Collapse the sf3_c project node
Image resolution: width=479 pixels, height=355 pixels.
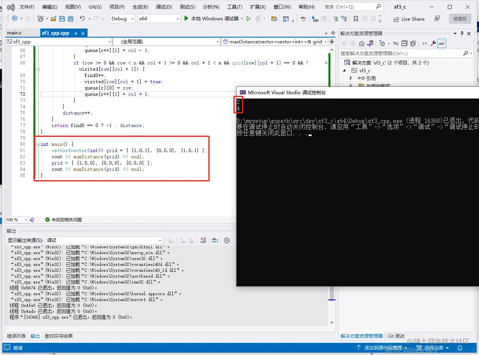coord(344,71)
